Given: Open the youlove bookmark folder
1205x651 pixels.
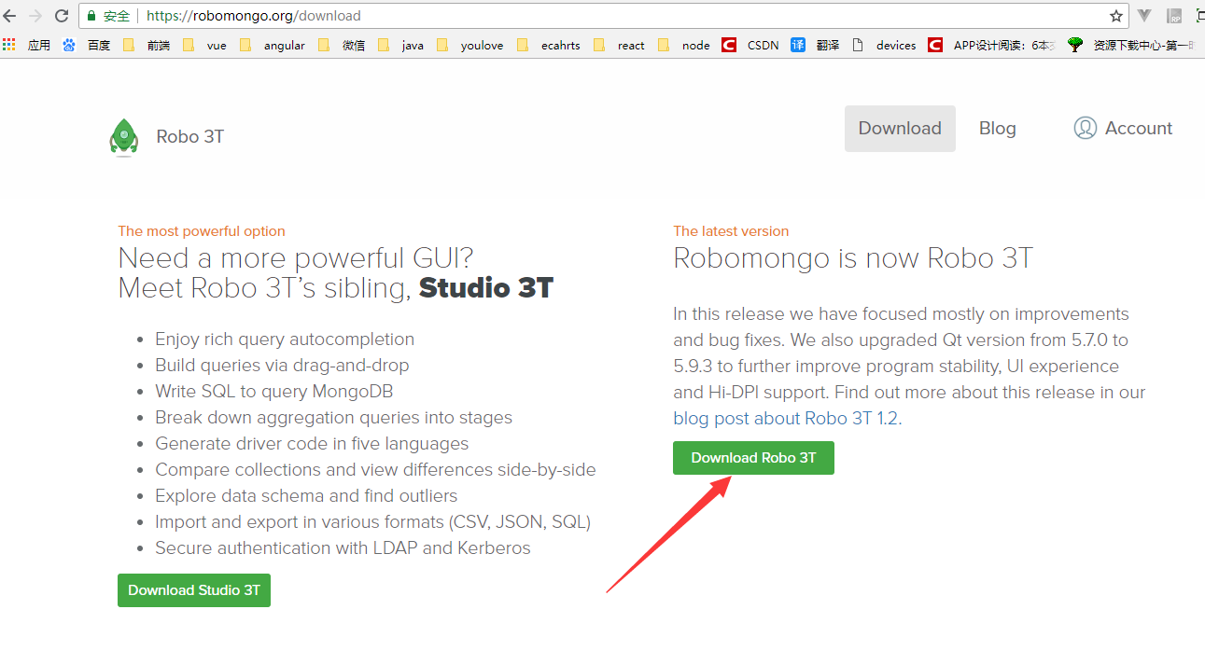Looking at the screenshot, I should [470, 45].
